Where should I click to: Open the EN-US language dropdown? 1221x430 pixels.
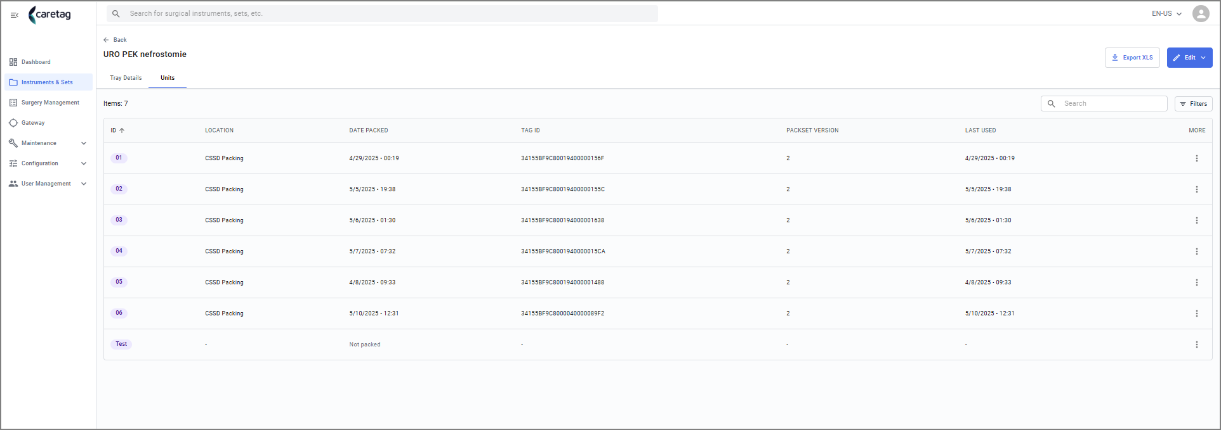coord(1166,13)
